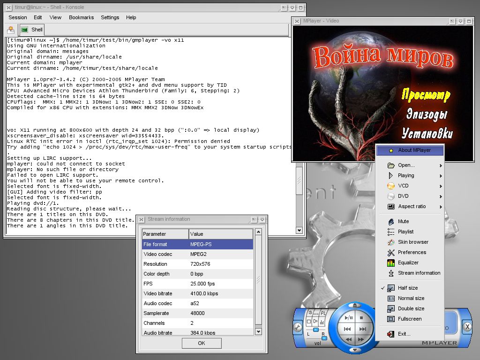This screenshot has height=360, width=480.
Task: Open Preferences via the tools icon entry
Action: point(410,252)
